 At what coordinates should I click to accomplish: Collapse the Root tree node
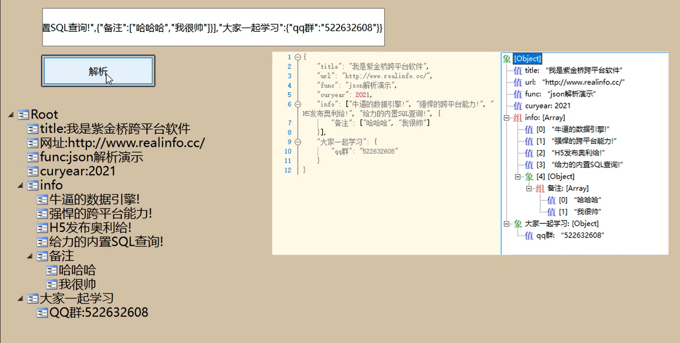11,115
